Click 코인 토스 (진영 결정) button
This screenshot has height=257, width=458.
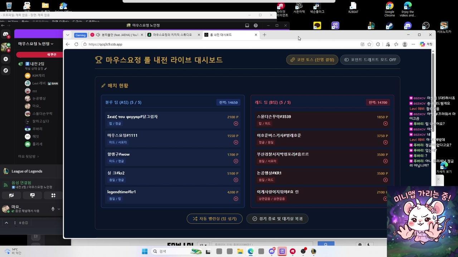(312, 60)
